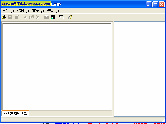Click the plus add-frame toolbar icon
The width and height of the screenshot is (166, 124).
click(25, 17)
